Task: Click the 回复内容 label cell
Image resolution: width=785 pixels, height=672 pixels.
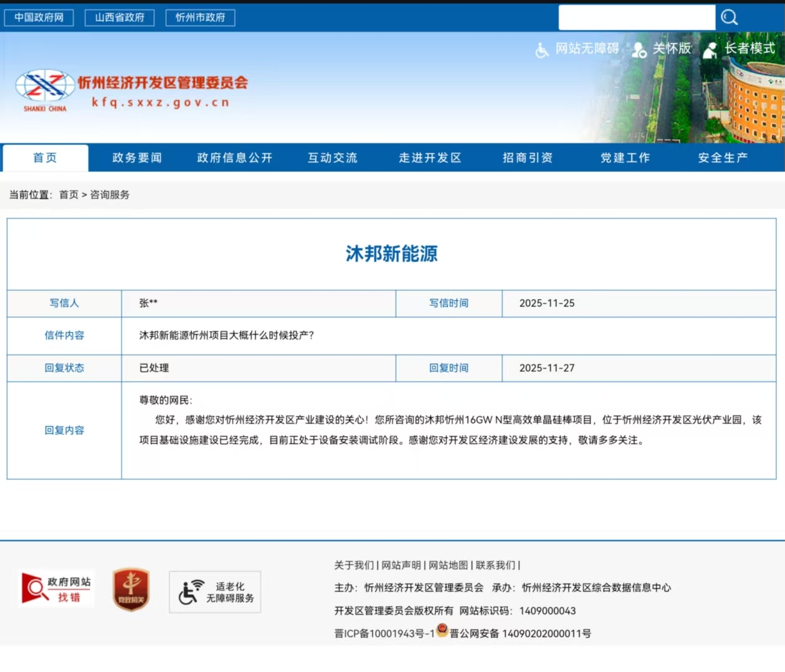Action: click(64, 430)
